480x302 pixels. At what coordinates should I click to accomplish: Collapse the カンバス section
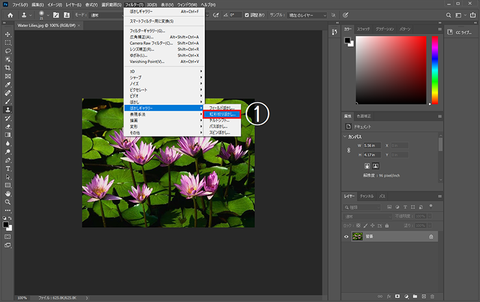(344, 136)
